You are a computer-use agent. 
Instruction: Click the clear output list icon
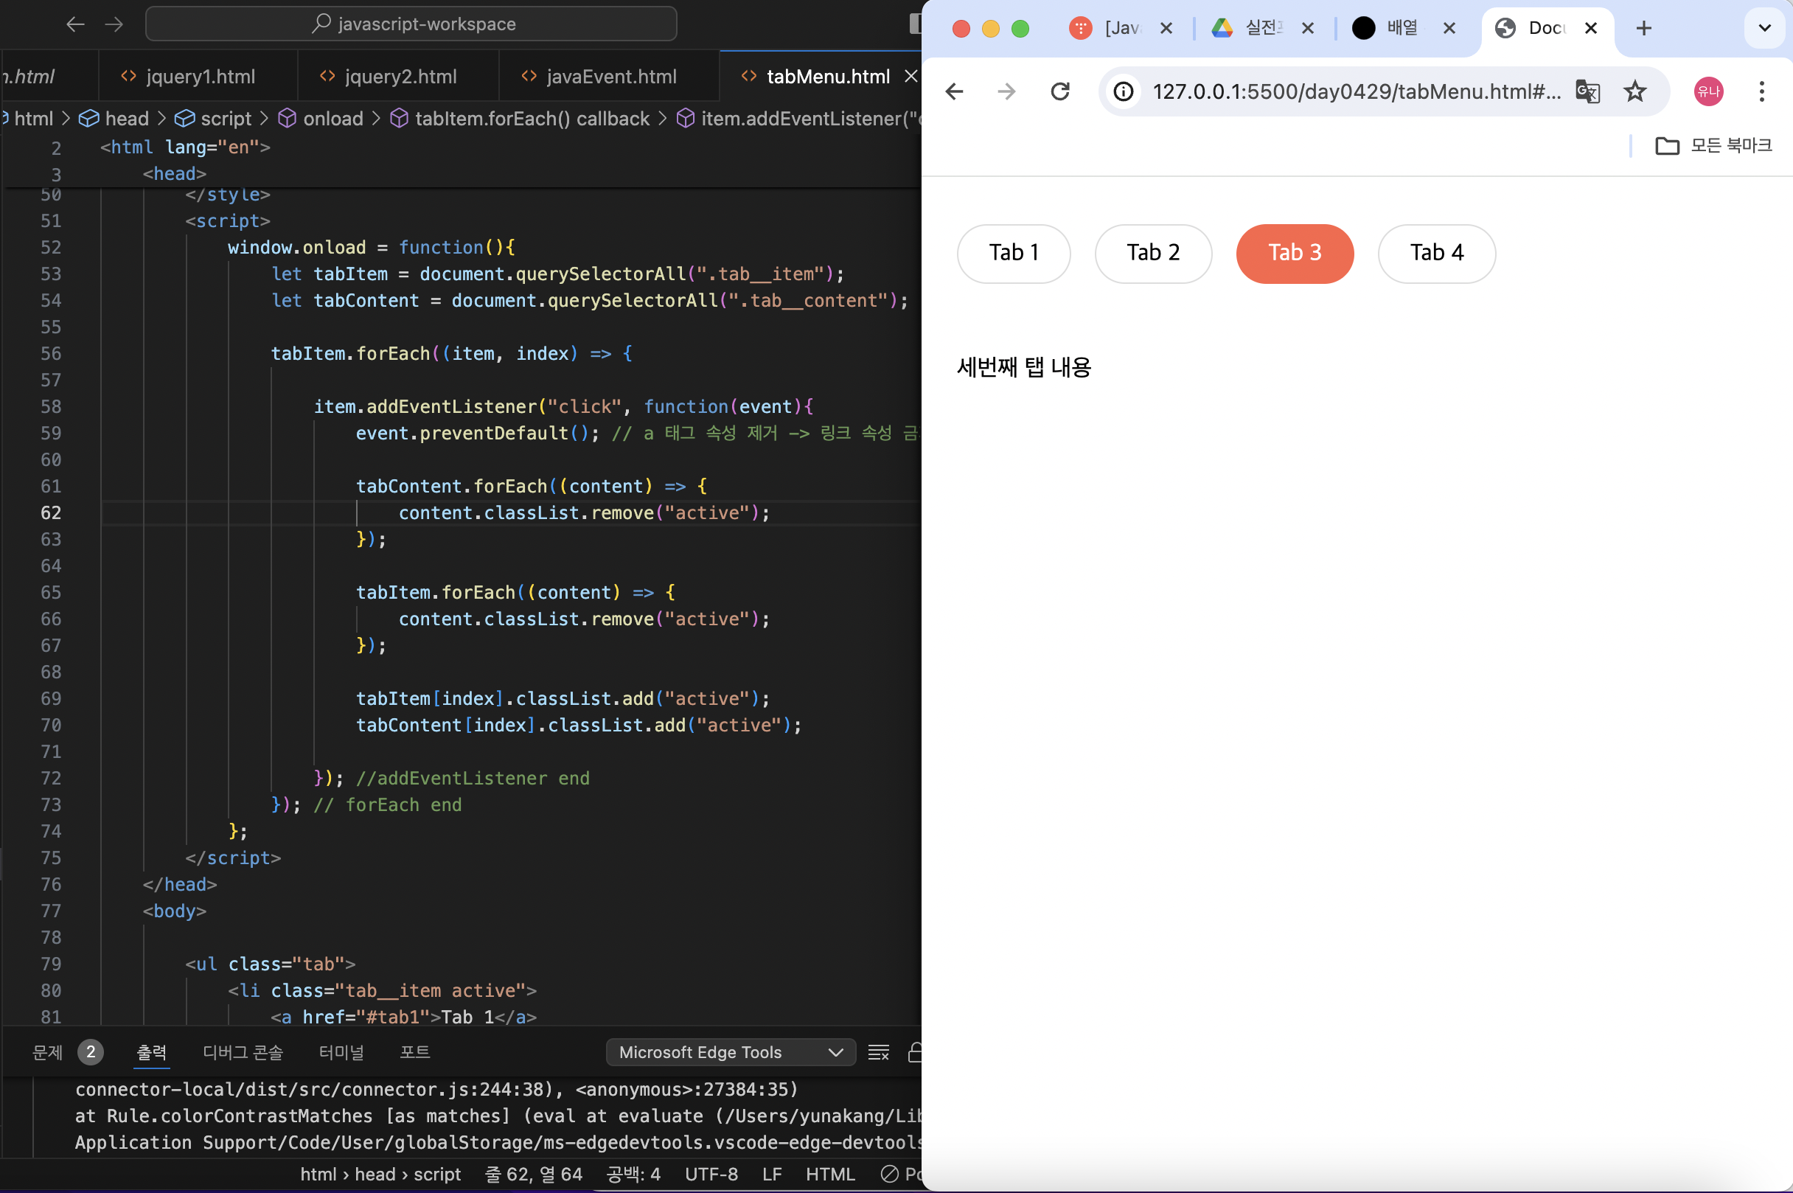(x=879, y=1052)
